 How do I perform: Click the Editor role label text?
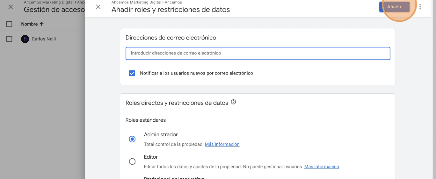click(151, 157)
